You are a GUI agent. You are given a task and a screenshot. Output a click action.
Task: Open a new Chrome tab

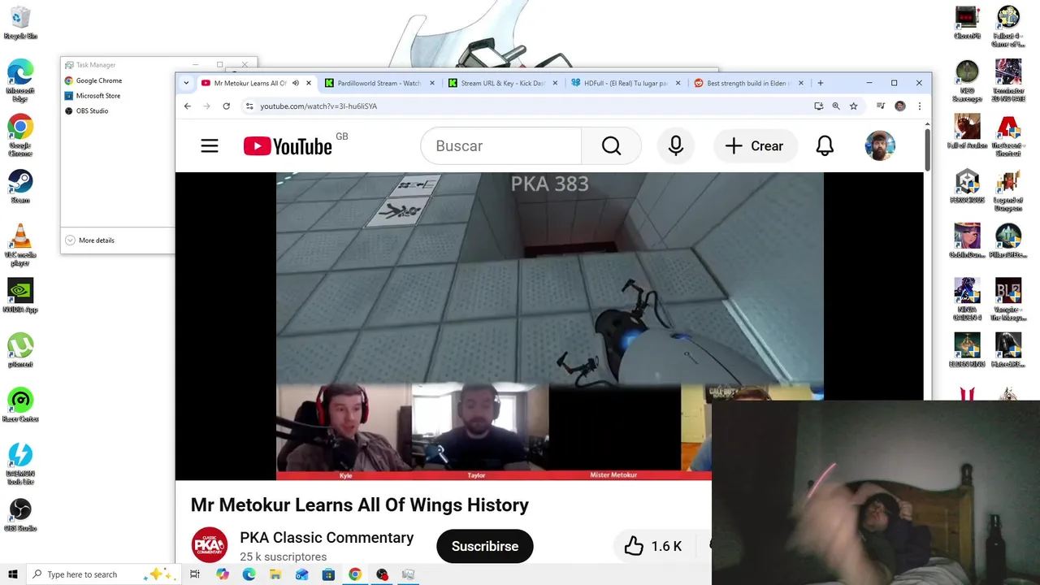click(821, 83)
